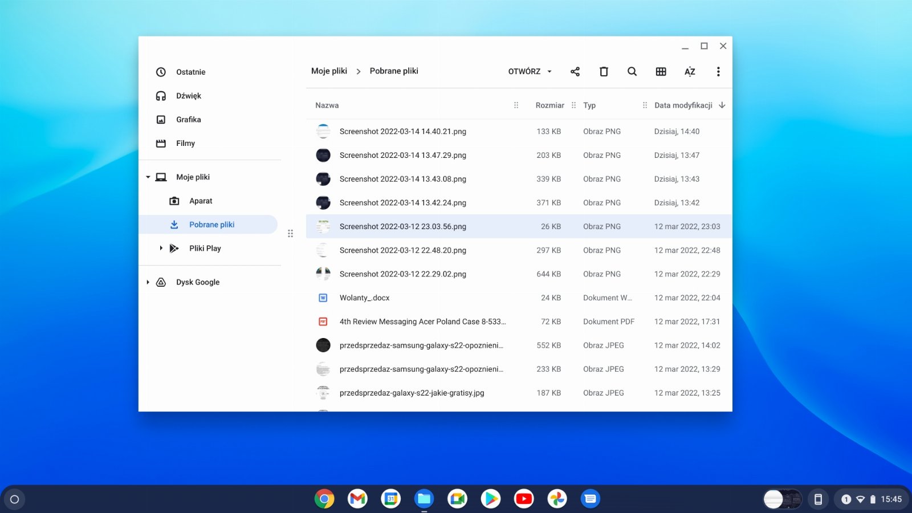Select Screenshot 2022-03-12 22.29.02.png

pyautogui.click(x=519, y=274)
